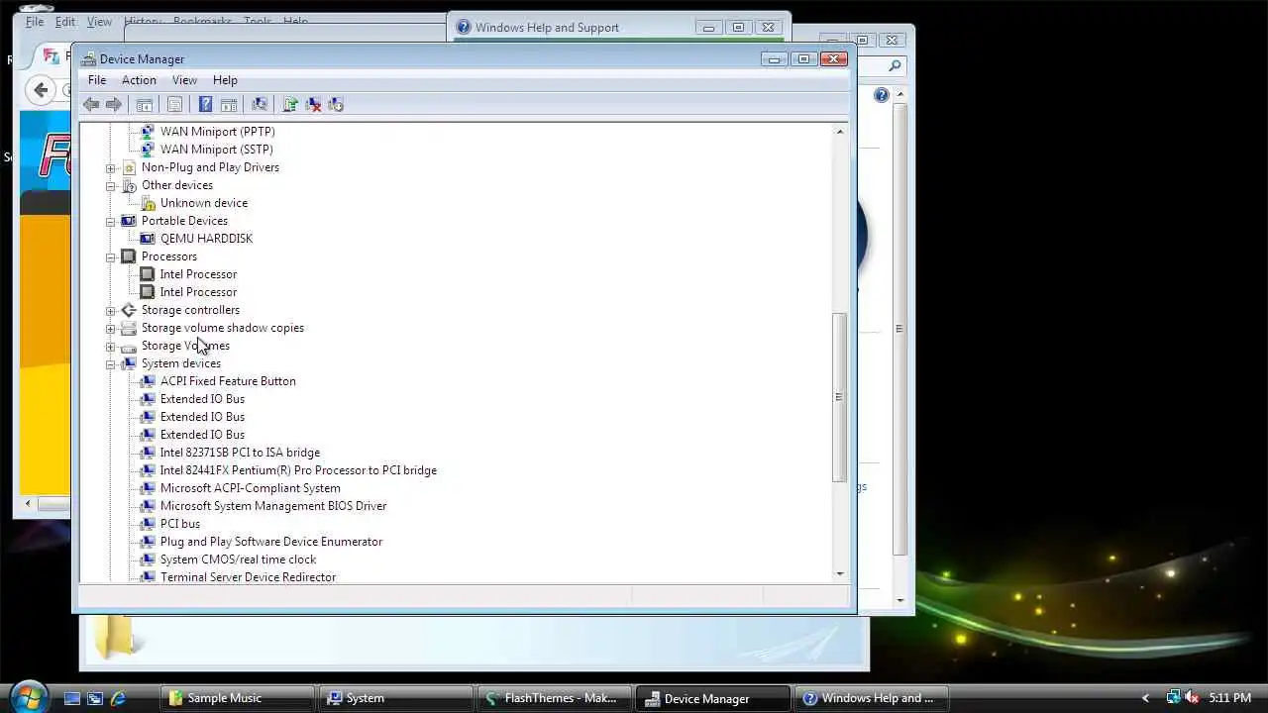
Task: Click Scan for hardware changes toolbar icon
Action: (x=260, y=104)
